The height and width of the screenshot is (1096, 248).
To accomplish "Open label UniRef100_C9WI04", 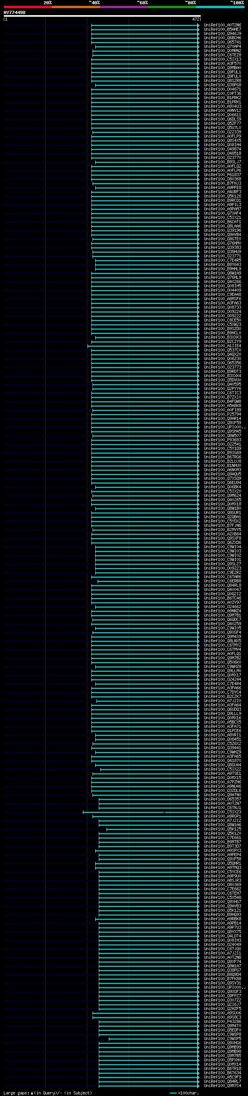I will pos(222,547).
